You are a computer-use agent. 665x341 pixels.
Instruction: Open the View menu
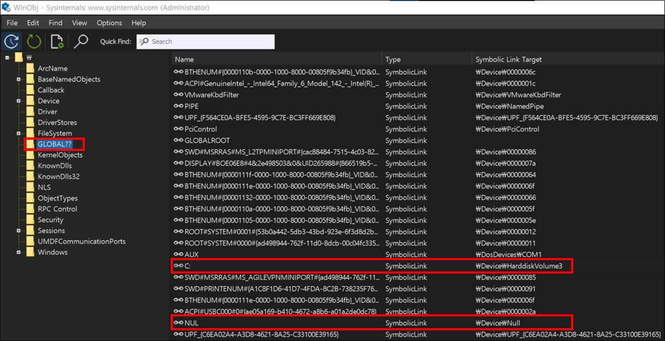79,23
